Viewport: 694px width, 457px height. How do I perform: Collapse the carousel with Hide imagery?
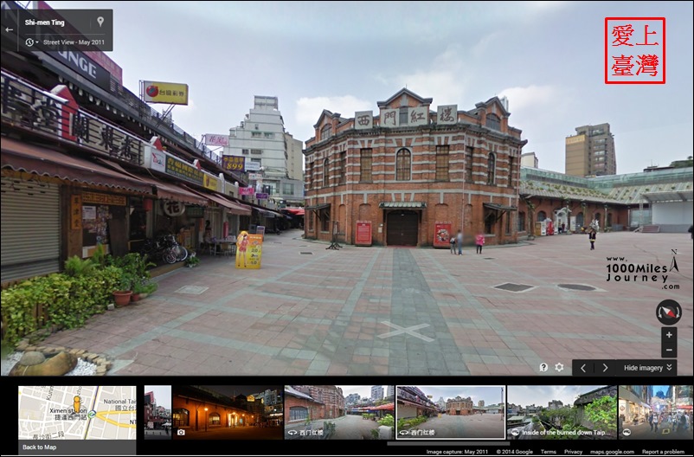[647, 368]
